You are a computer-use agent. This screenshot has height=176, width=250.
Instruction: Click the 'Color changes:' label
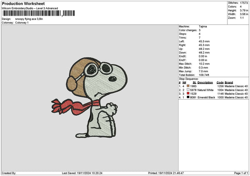(x=188, y=30)
